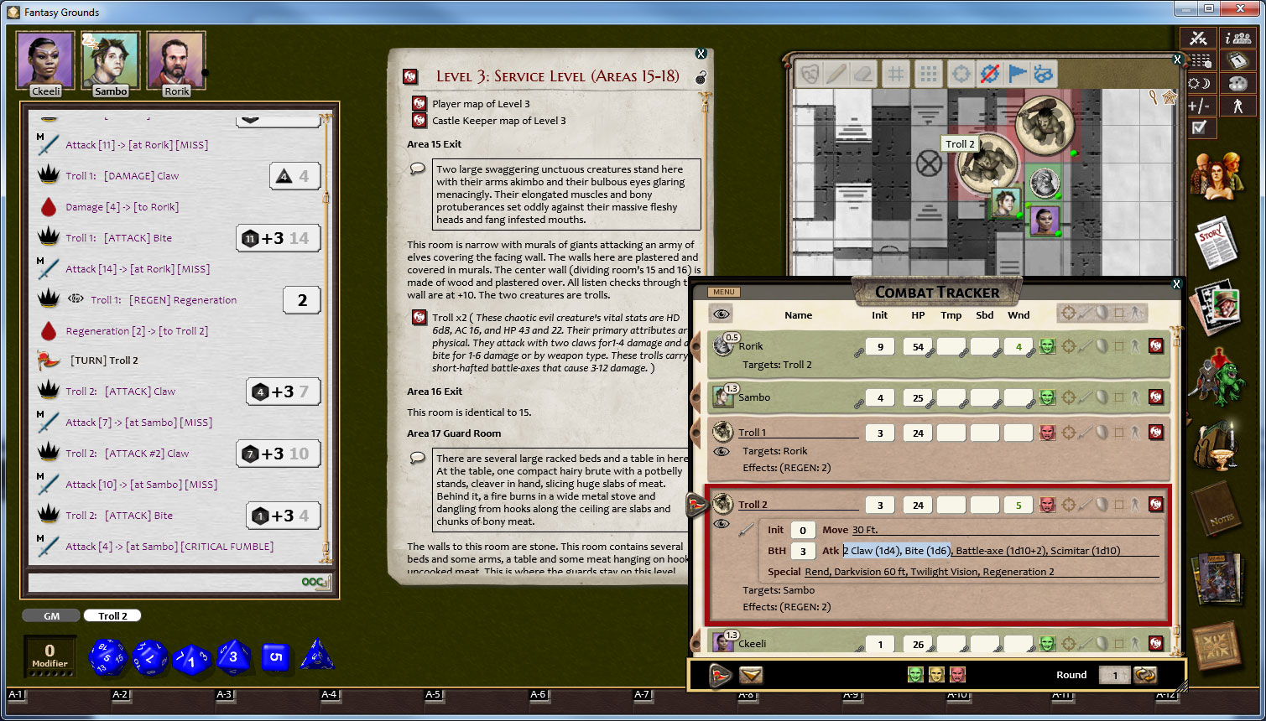Toggle Rorik's friend/foe green face icon
Screen dimensions: 1266x721
point(1047,346)
